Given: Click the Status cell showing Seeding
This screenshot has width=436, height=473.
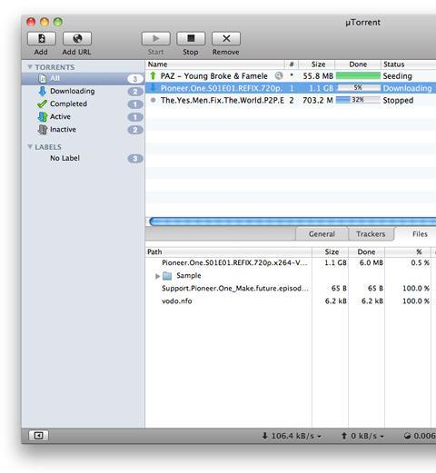Looking at the screenshot, I should tap(397, 76).
